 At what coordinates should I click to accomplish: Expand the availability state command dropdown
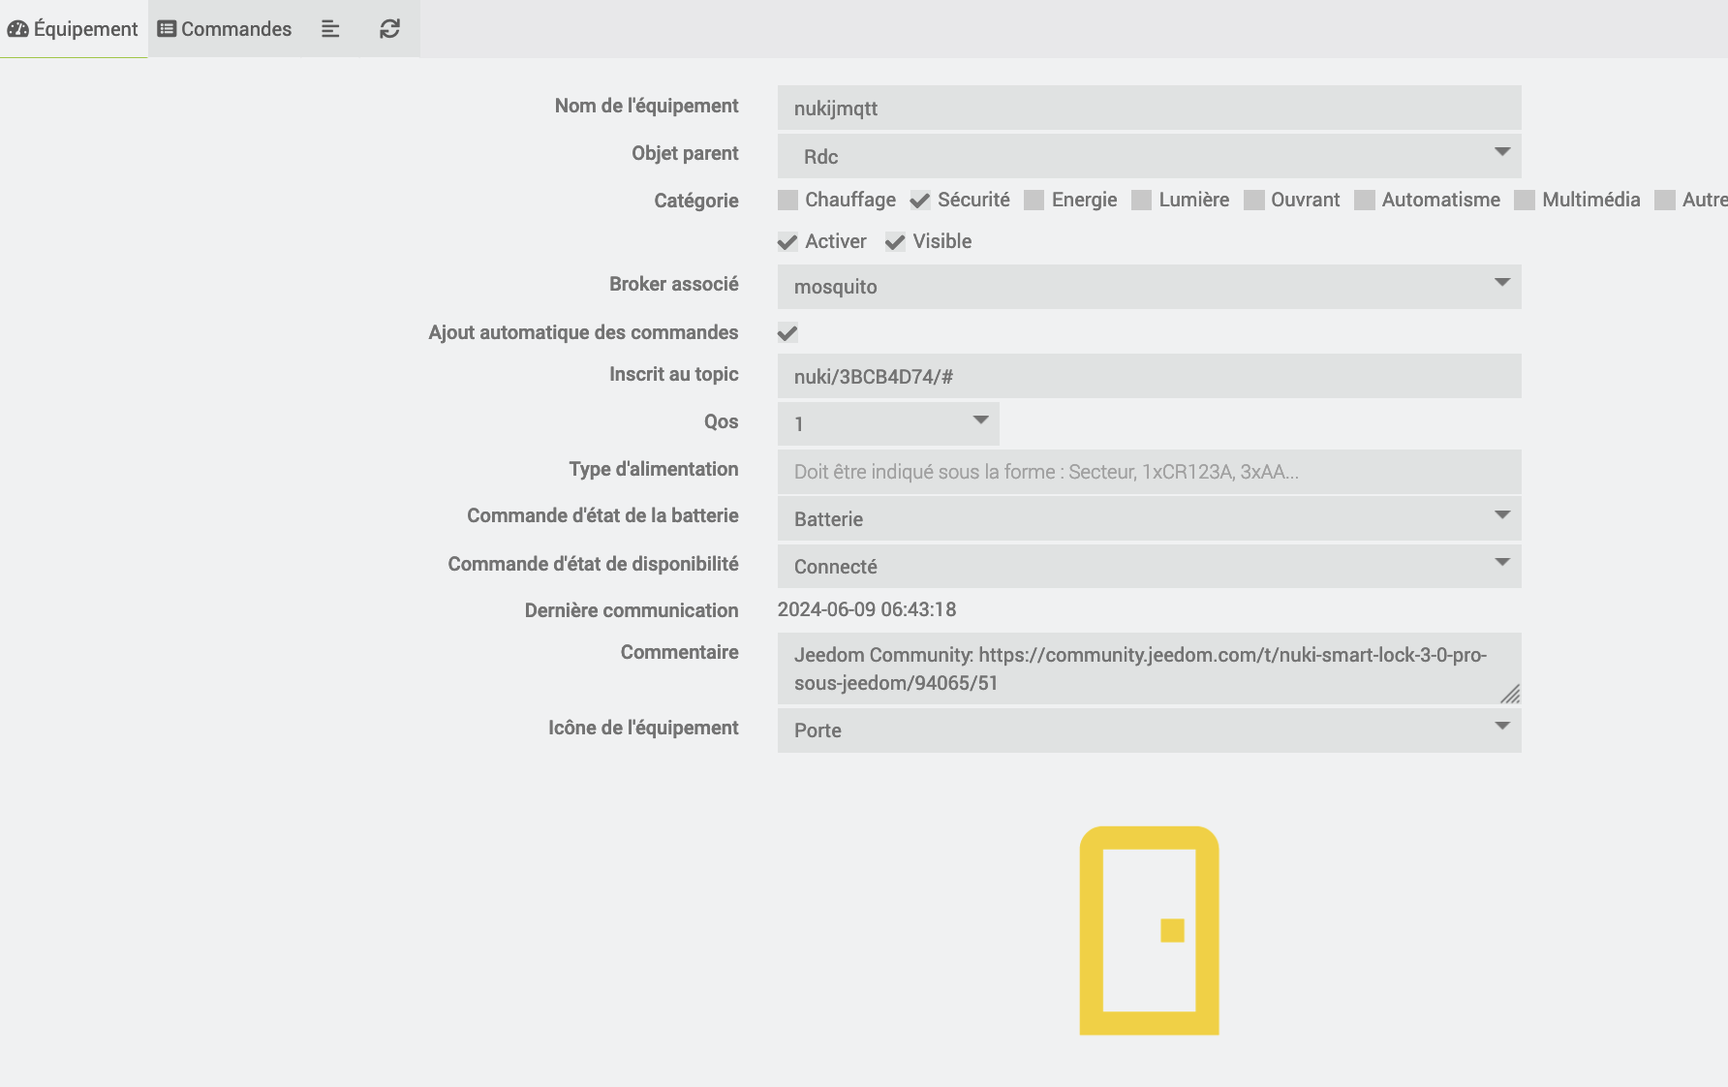point(1149,566)
